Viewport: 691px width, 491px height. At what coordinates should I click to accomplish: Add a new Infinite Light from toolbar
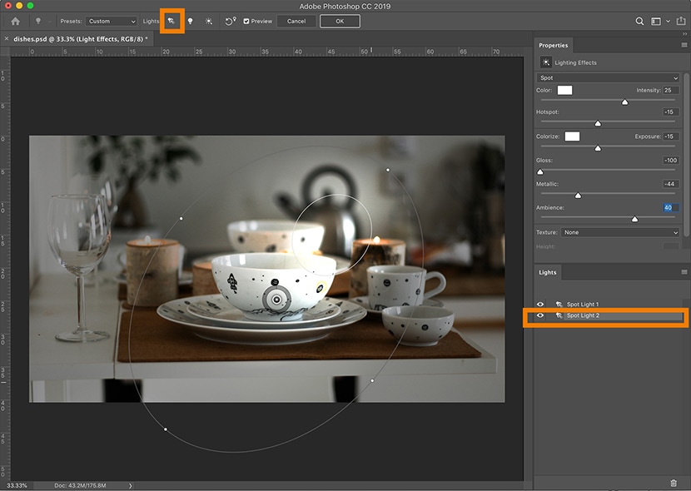[x=209, y=21]
